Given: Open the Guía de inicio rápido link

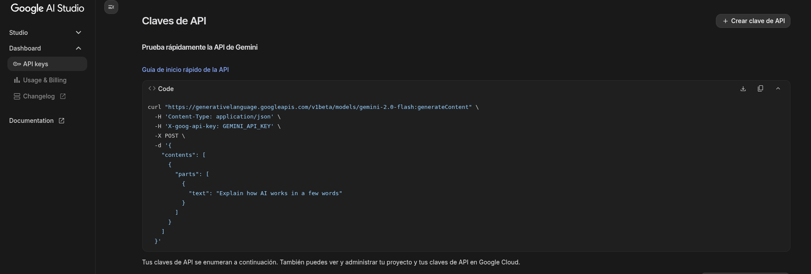Looking at the screenshot, I should click(185, 70).
